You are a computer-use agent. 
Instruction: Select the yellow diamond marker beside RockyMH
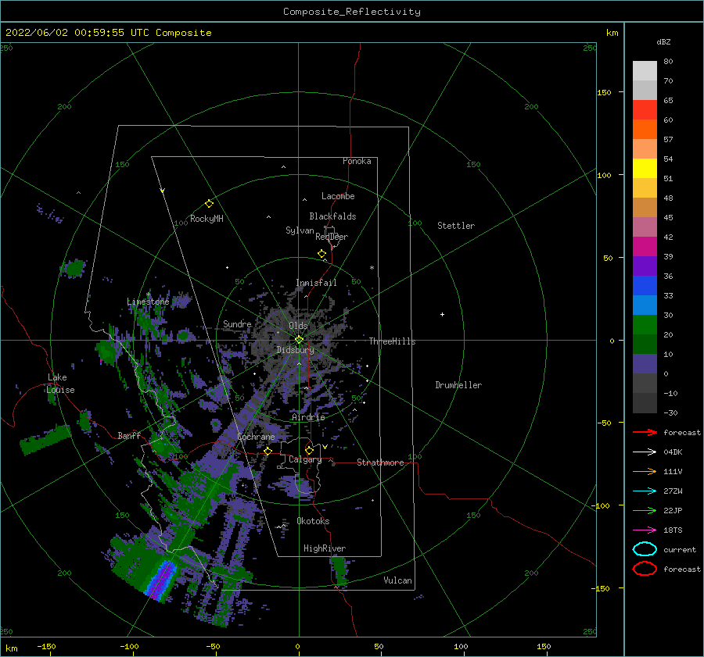[x=209, y=204]
